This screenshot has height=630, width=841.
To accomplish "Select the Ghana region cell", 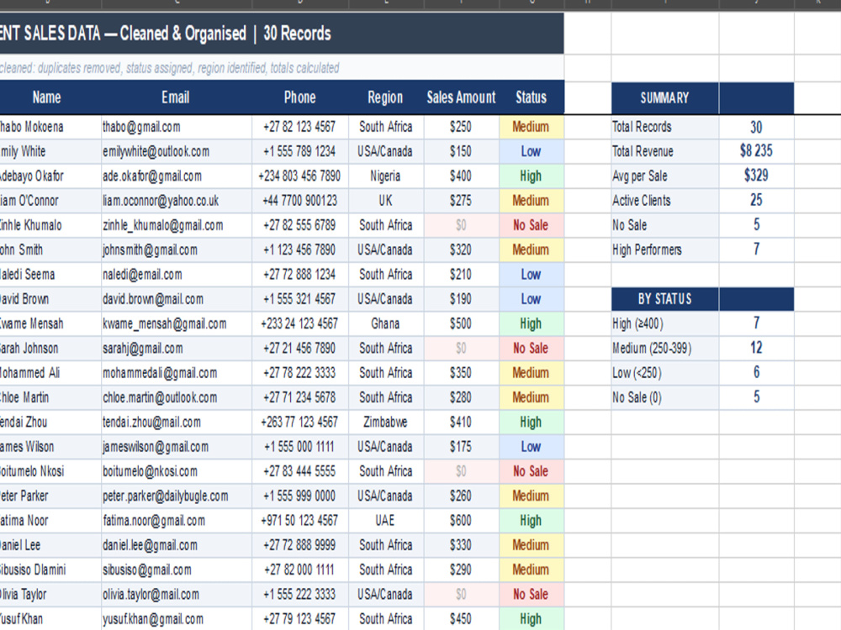I will [386, 324].
